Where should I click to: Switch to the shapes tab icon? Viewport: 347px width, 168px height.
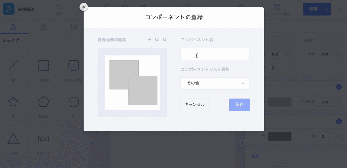coord(14,27)
